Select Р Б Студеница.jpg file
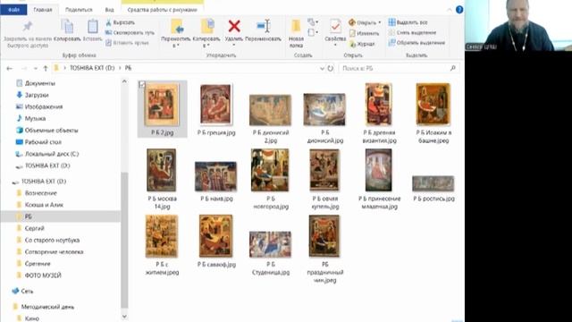Viewport: 572px width, 322px height. 270,253
